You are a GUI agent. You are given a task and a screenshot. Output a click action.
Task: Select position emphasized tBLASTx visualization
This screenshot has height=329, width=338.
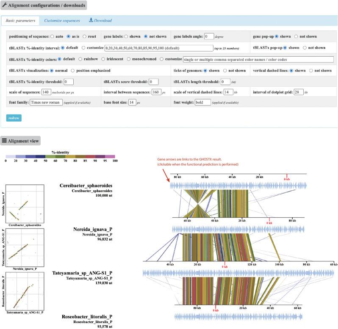73,70
